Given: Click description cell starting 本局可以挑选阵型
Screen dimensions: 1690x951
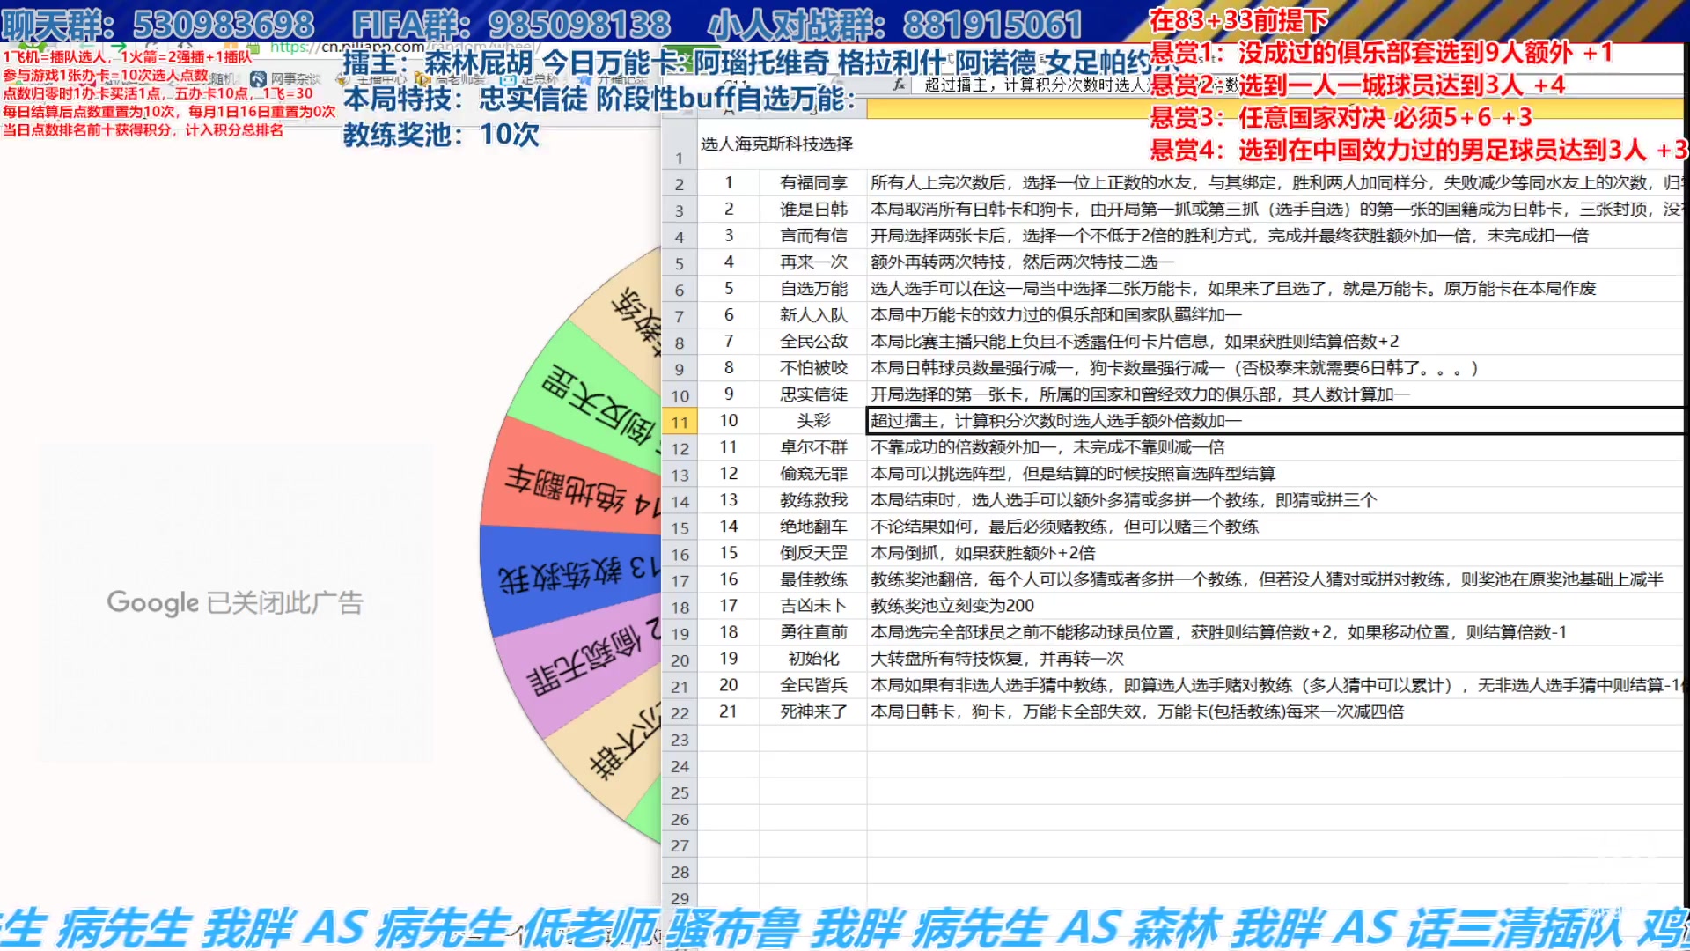Looking at the screenshot, I should pos(1274,474).
